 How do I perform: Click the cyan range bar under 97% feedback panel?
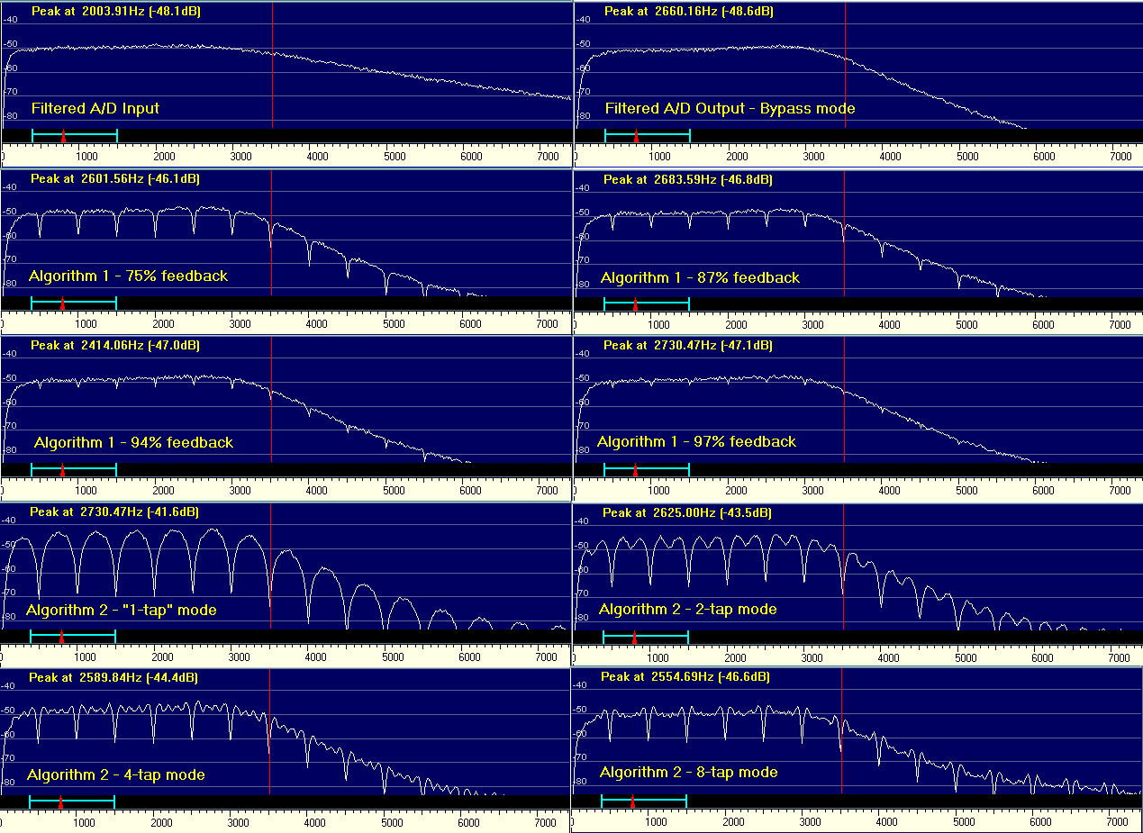pos(647,468)
